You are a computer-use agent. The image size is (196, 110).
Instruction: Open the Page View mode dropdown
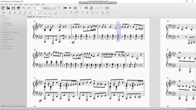(49, 8)
